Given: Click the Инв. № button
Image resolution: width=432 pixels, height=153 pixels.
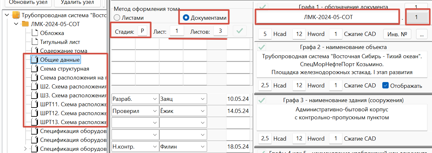Looking at the screenshot, I should click(397, 34).
